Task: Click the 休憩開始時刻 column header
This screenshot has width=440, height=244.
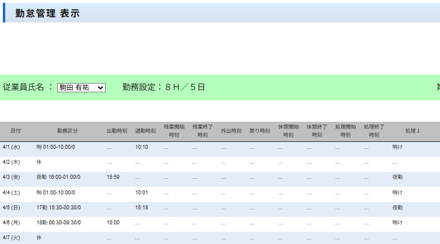Action: [x=288, y=130]
